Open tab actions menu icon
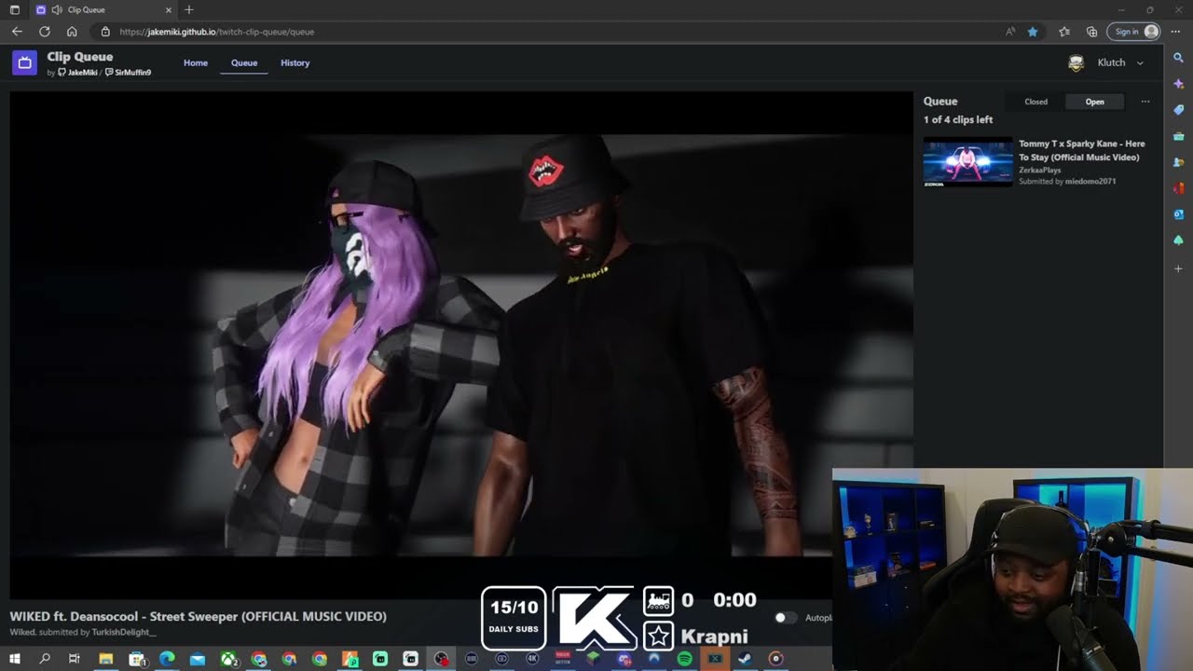The height and width of the screenshot is (671, 1193). [x=14, y=9]
